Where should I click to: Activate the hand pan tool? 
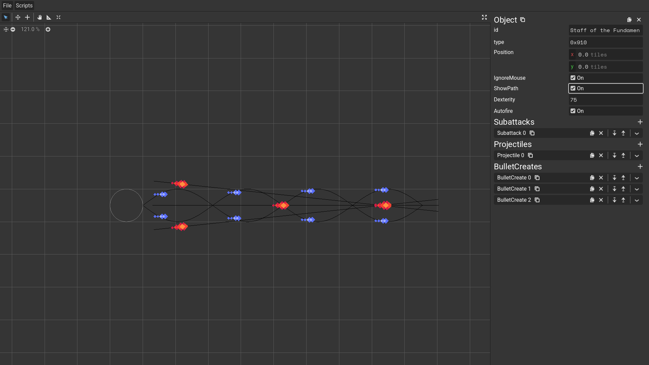(x=40, y=17)
